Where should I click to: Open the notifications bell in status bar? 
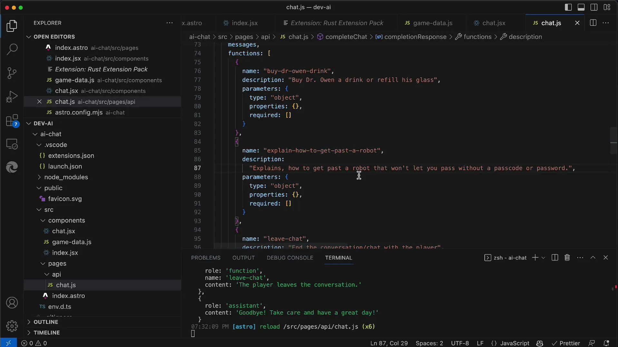606,343
